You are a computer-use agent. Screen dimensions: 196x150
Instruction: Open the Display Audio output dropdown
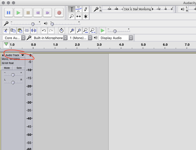tap(115, 38)
